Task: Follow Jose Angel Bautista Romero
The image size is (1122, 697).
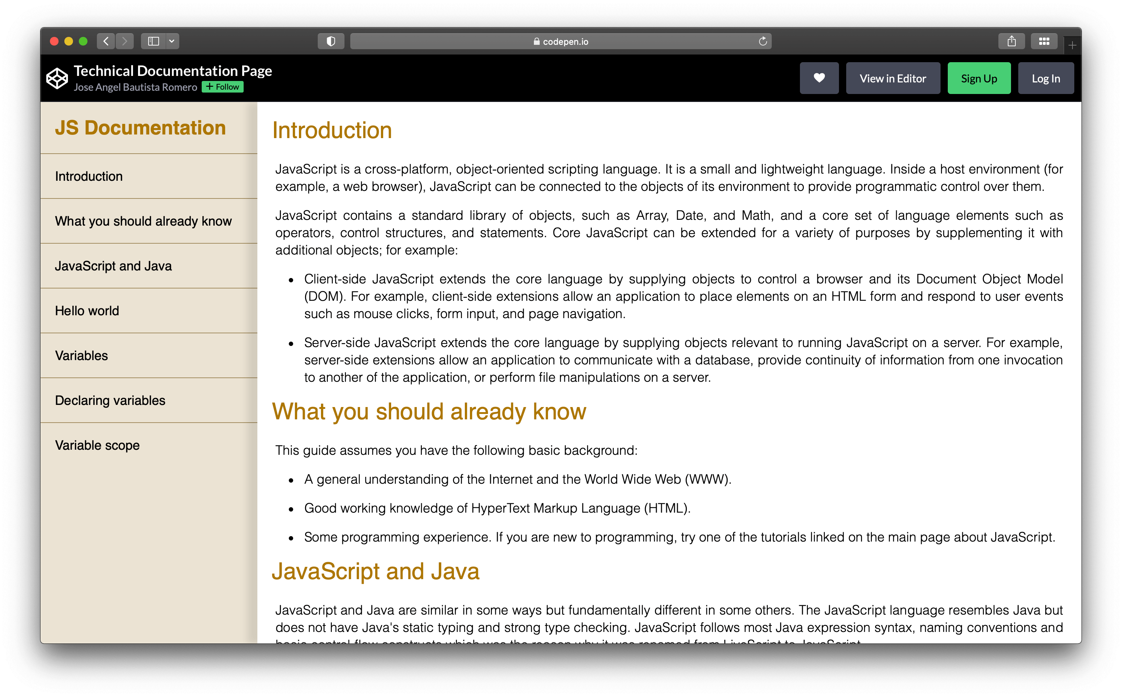Action: (x=223, y=87)
